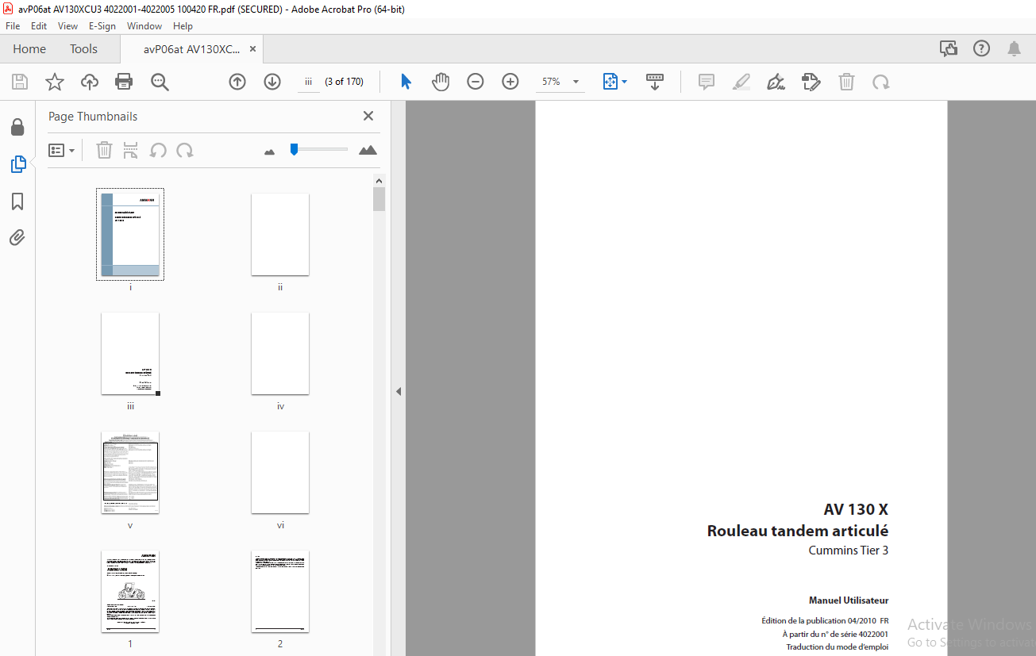1036x656 pixels.
Task: Open the E-Sign menu
Action: [102, 26]
